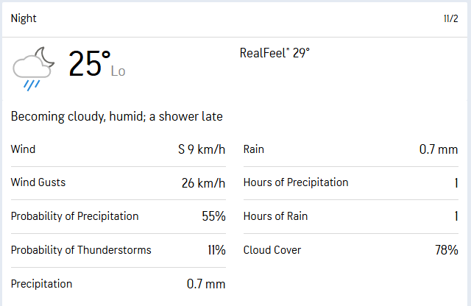This screenshot has width=471, height=306.
Task: Click the forecast description about shower late
Action: tap(116, 116)
